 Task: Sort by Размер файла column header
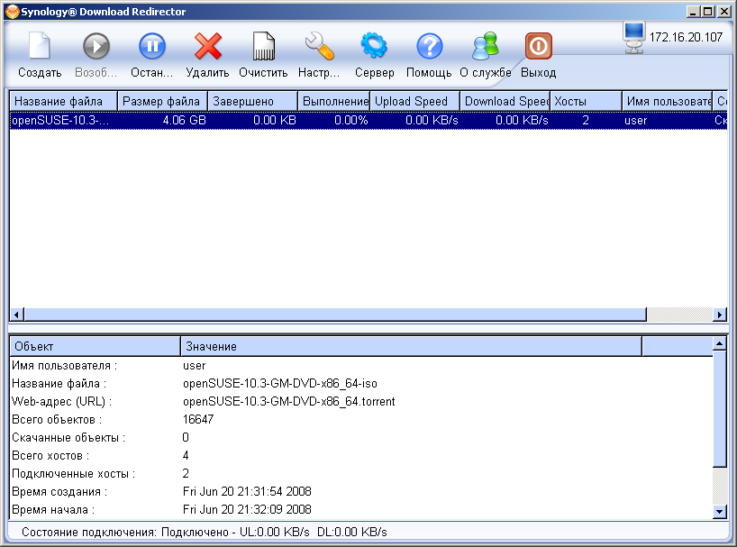tap(163, 101)
